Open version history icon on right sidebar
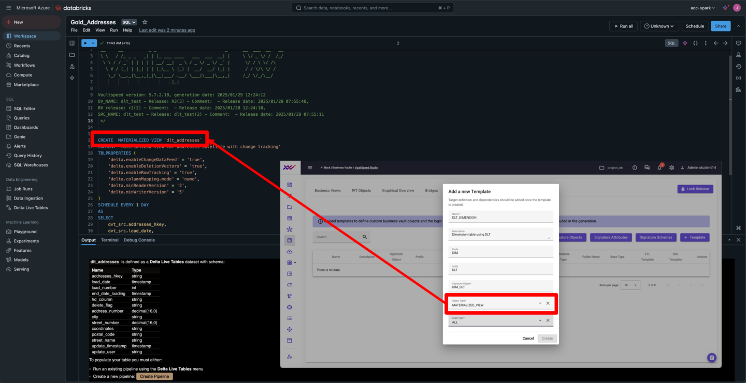The height and width of the screenshot is (383, 746). tap(738, 67)
